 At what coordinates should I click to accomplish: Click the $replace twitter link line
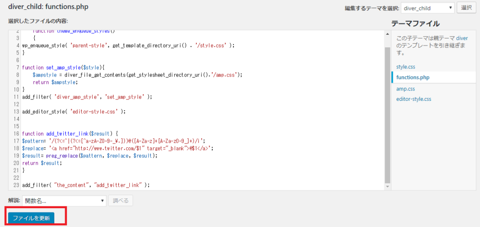(x=118, y=148)
